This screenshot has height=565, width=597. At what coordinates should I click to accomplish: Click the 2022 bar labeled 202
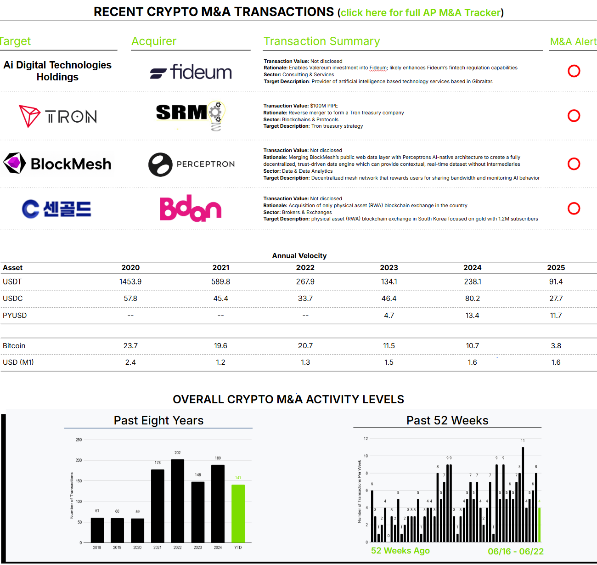coord(178,501)
